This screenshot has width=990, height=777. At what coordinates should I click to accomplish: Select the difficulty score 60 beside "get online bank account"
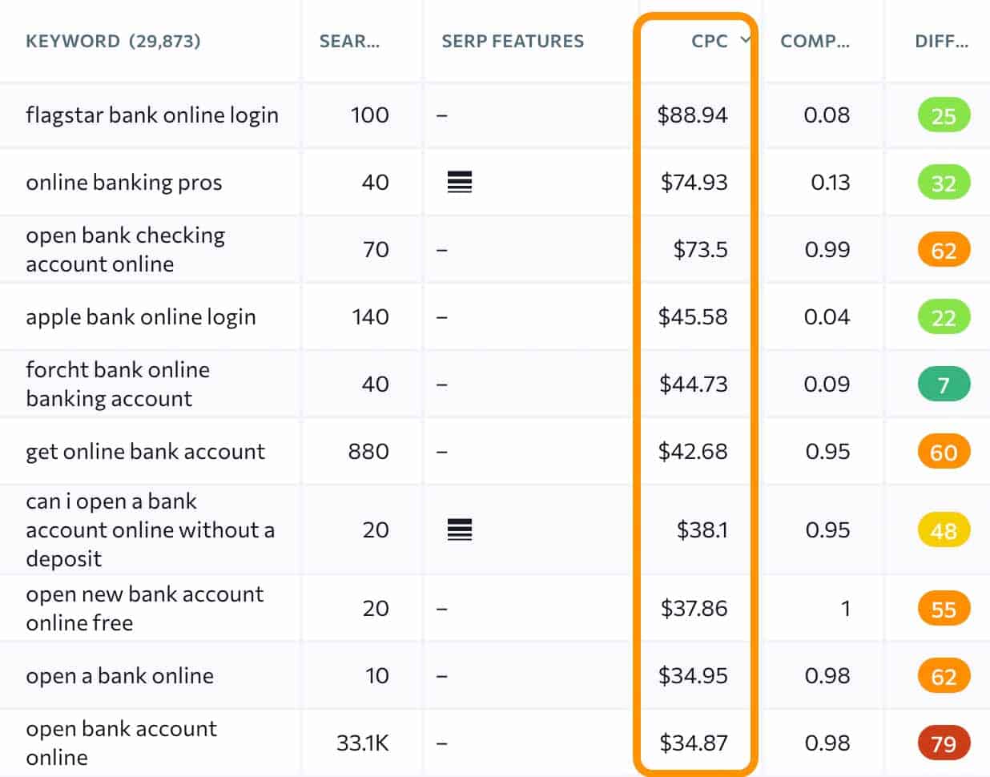click(x=944, y=451)
